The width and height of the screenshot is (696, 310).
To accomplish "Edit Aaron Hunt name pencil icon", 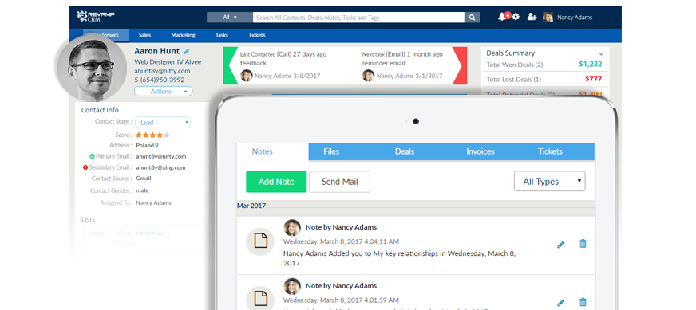I will 187,52.
